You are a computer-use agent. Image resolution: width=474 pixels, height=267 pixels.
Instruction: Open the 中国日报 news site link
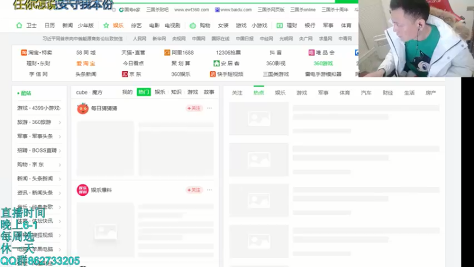pos(245,39)
